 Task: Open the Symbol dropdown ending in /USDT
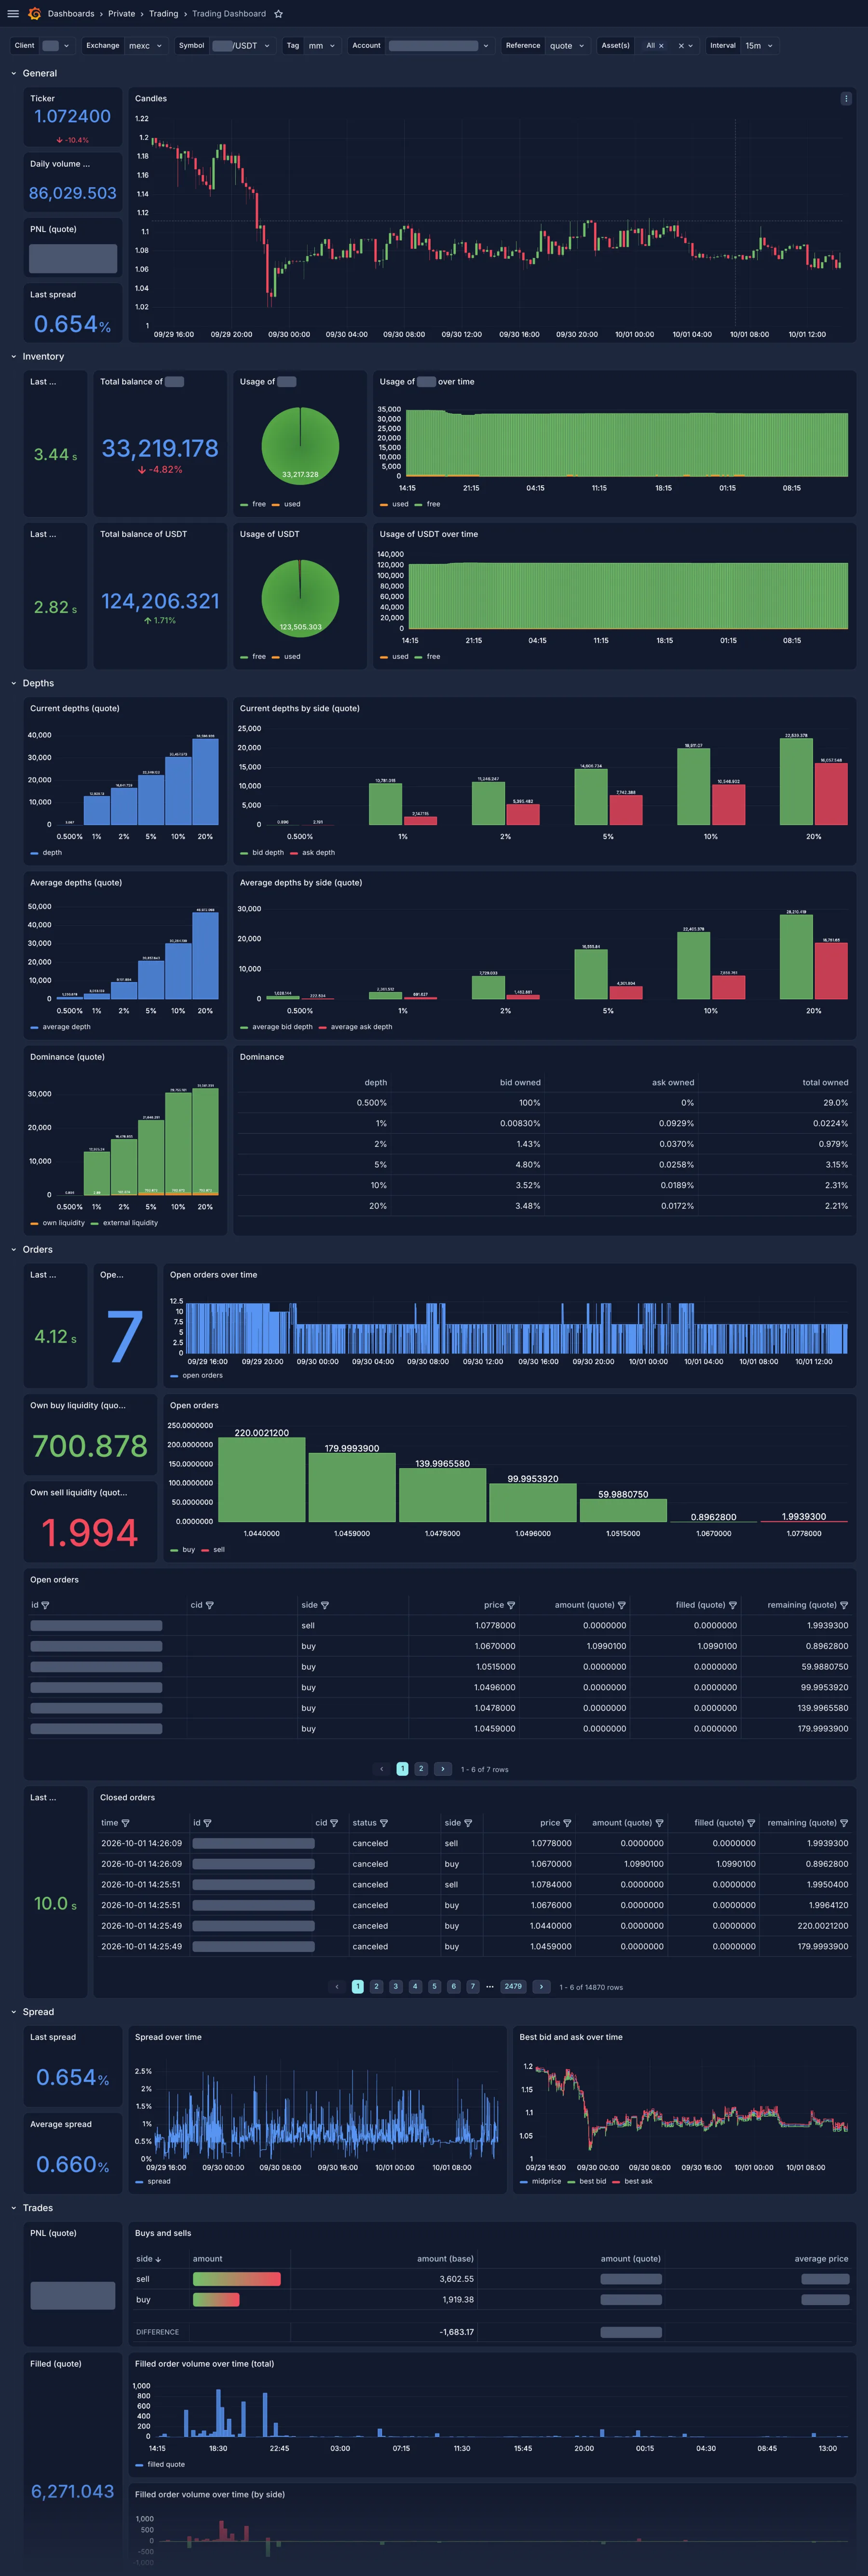241,46
